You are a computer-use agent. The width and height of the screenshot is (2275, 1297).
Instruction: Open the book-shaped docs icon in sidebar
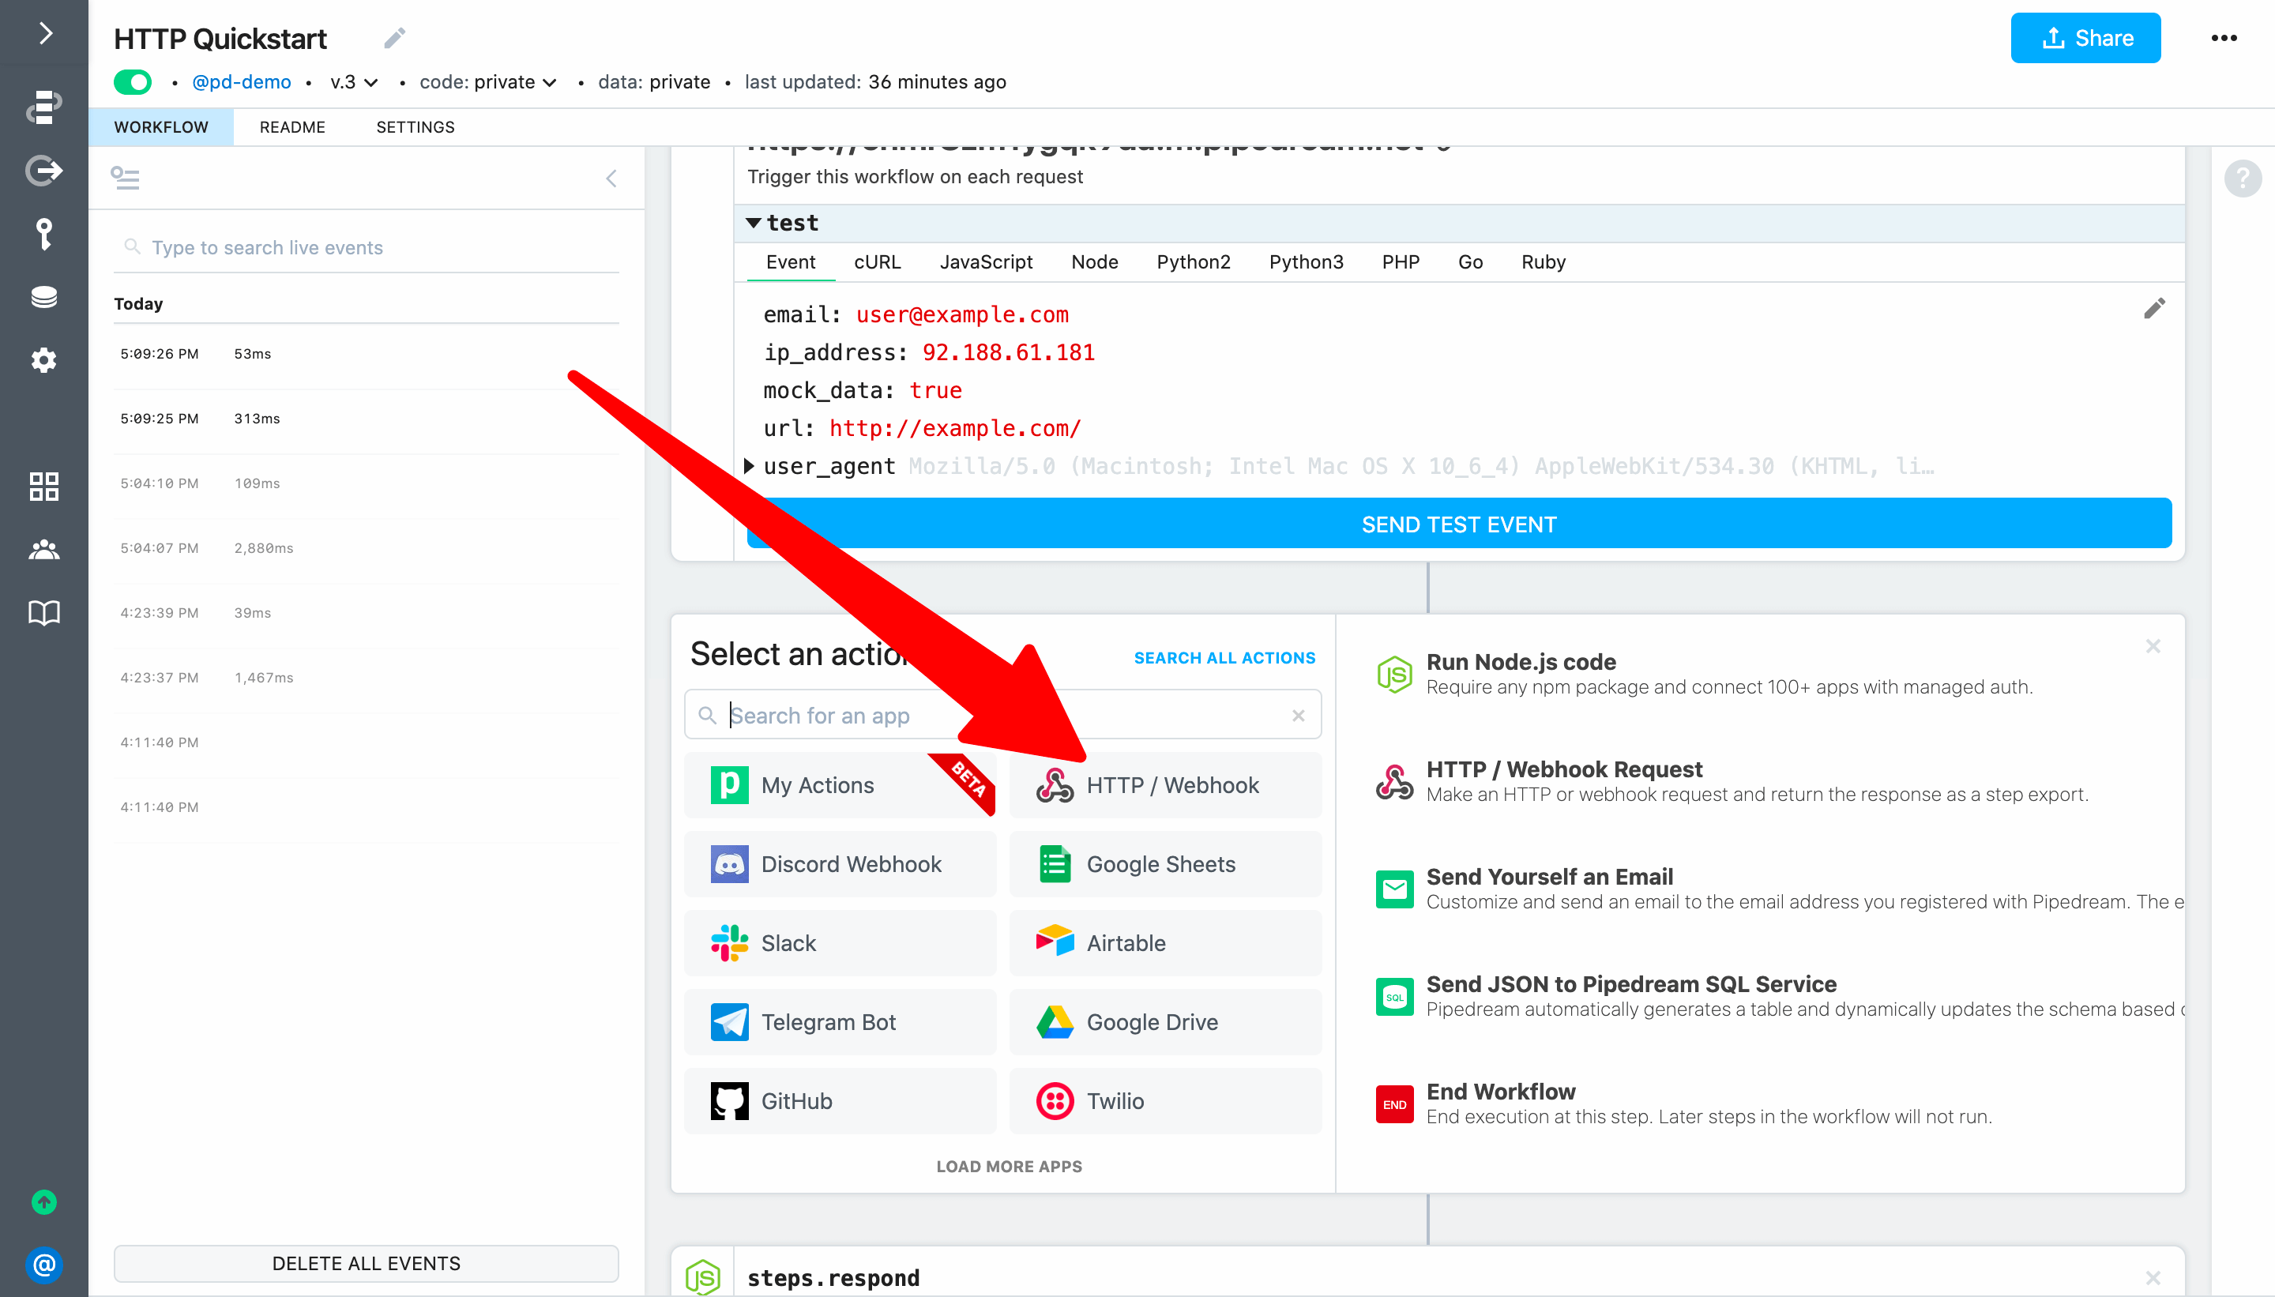tap(43, 613)
